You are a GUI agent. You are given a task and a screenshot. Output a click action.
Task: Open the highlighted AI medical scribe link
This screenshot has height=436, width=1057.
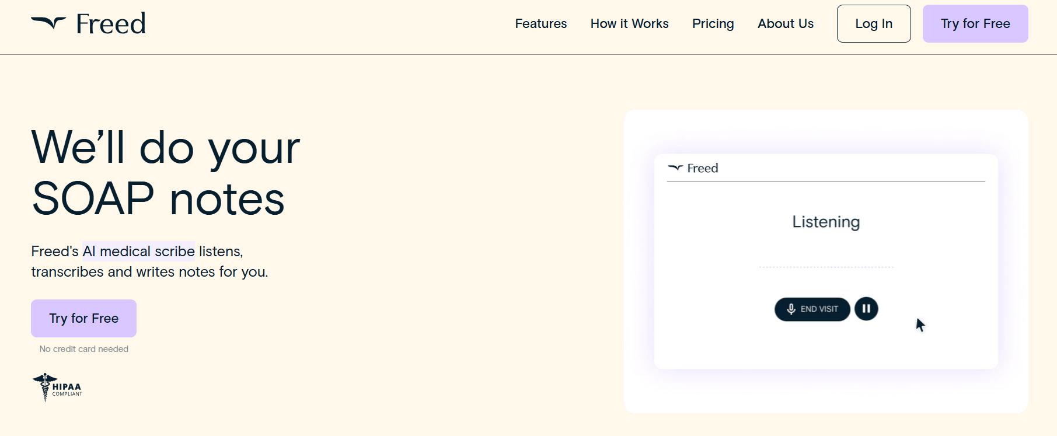point(138,251)
